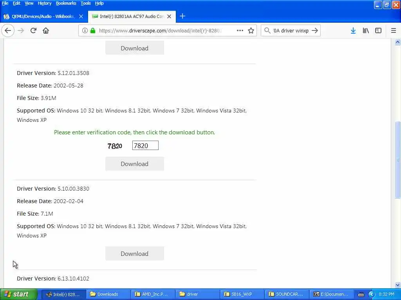Open a new tab with plus

pyautogui.click(x=182, y=16)
